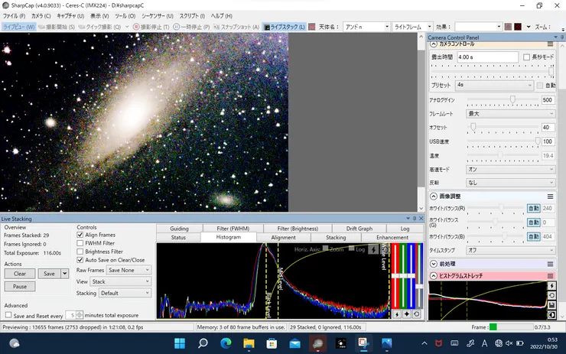Click the アナログゲイン slider handle

click(x=512, y=99)
